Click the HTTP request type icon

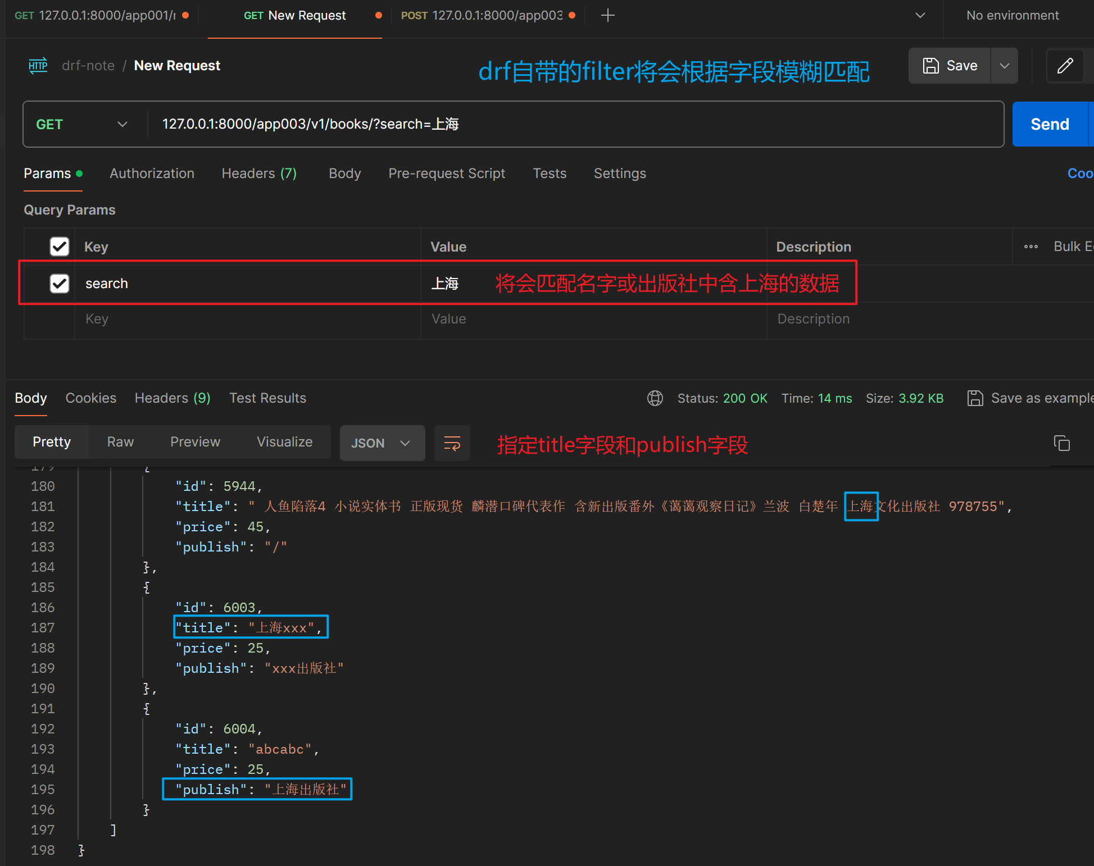tap(38, 66)
